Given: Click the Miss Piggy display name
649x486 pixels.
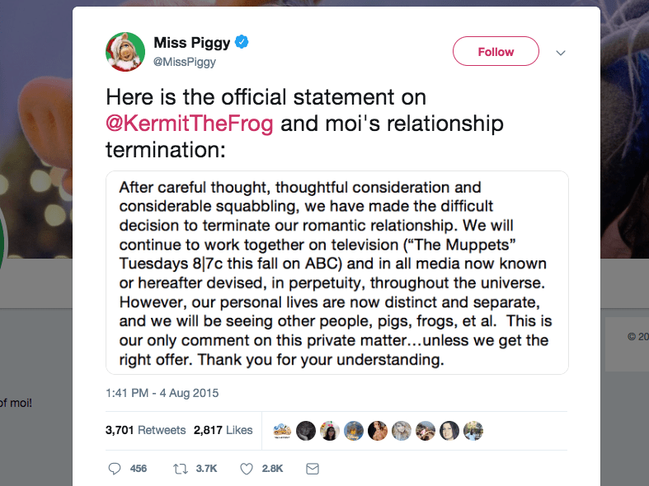Looking at the screenshot, I should (x=191, y=42).
